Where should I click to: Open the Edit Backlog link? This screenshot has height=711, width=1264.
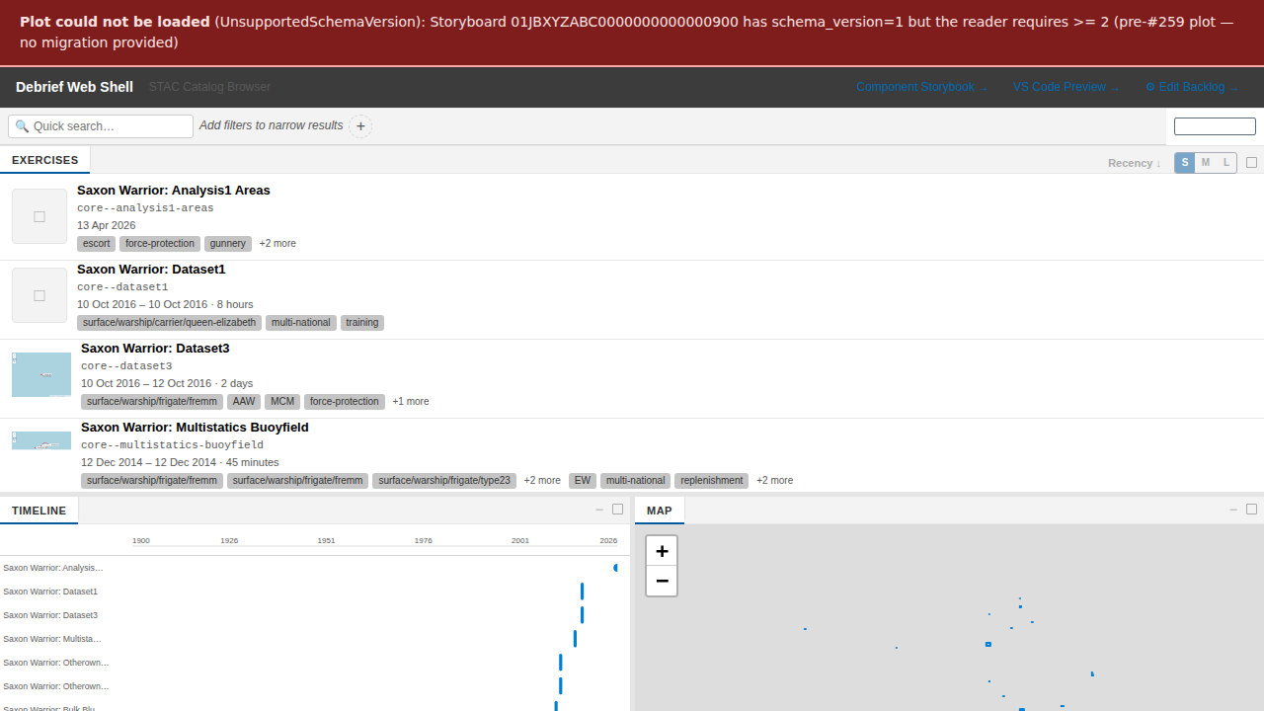[1192, 87]
